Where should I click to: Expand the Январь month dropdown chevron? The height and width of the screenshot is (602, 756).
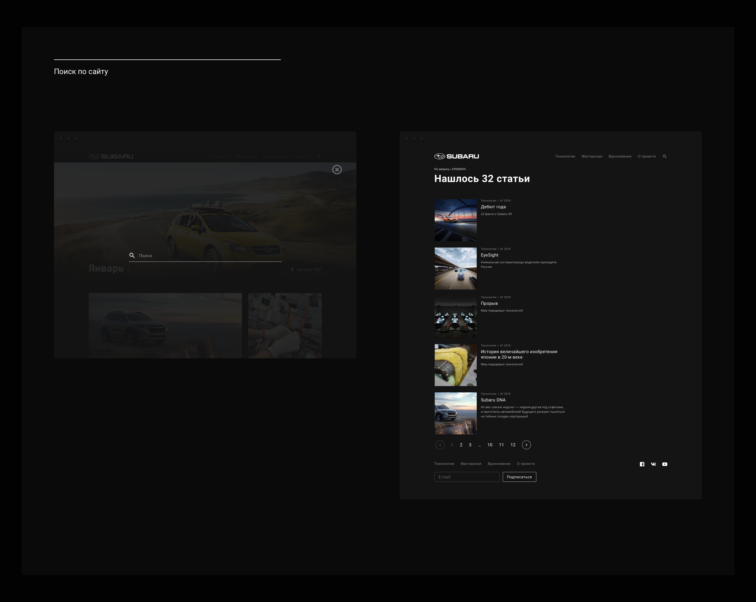129,269
